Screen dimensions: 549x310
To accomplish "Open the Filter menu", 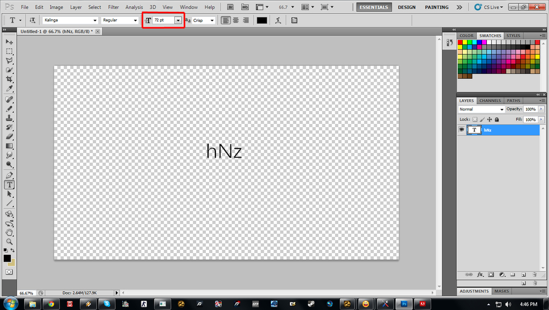I will 113,7.
